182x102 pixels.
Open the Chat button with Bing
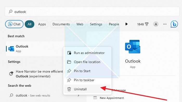click(x=14, y=24)
